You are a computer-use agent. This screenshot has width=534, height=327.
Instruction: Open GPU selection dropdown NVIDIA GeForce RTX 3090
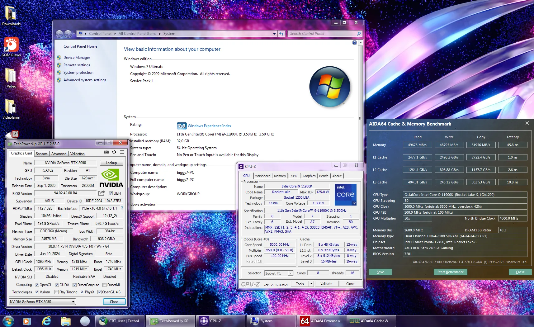coord(42,302)
